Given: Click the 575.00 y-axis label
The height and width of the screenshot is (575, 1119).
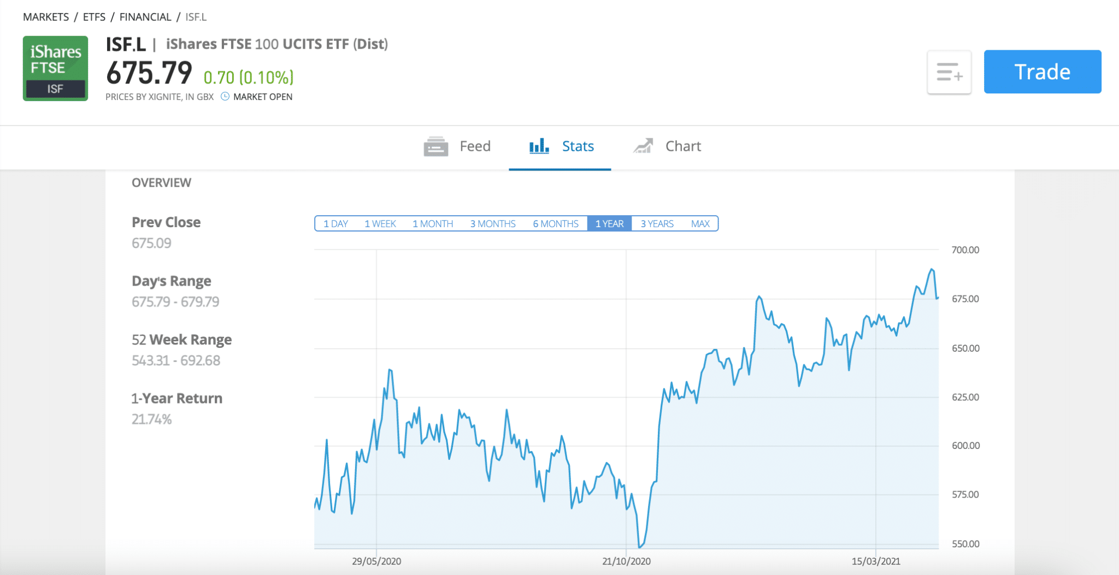Looking at the screenshot, I should point(965,495).
